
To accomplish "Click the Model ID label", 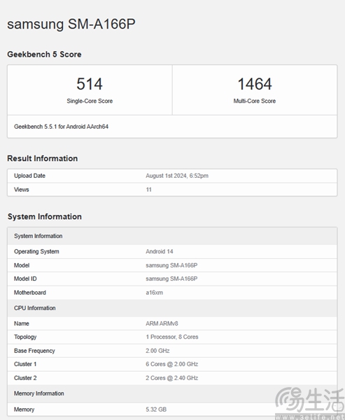I will click(x=25, y=279).
